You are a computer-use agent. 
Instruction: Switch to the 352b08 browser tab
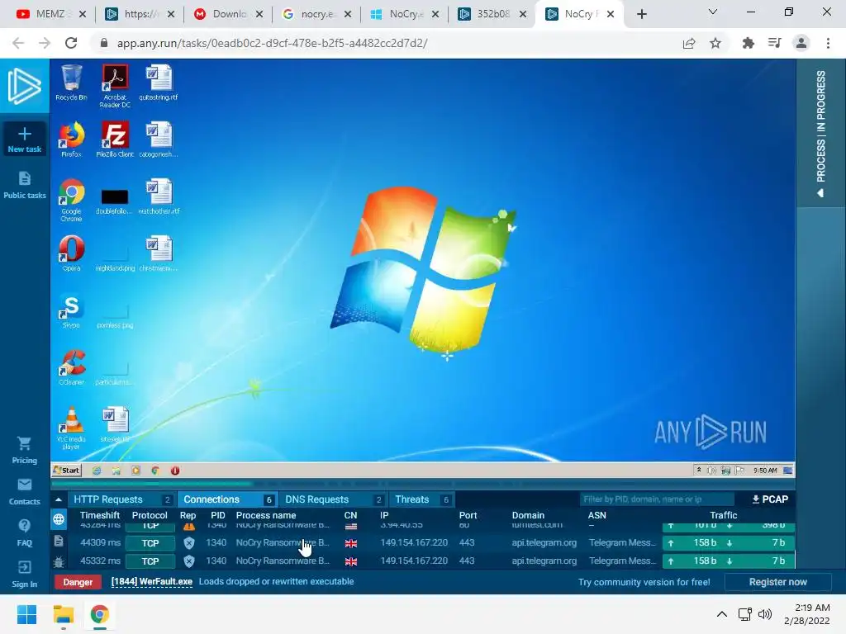[x=492, y=14]
